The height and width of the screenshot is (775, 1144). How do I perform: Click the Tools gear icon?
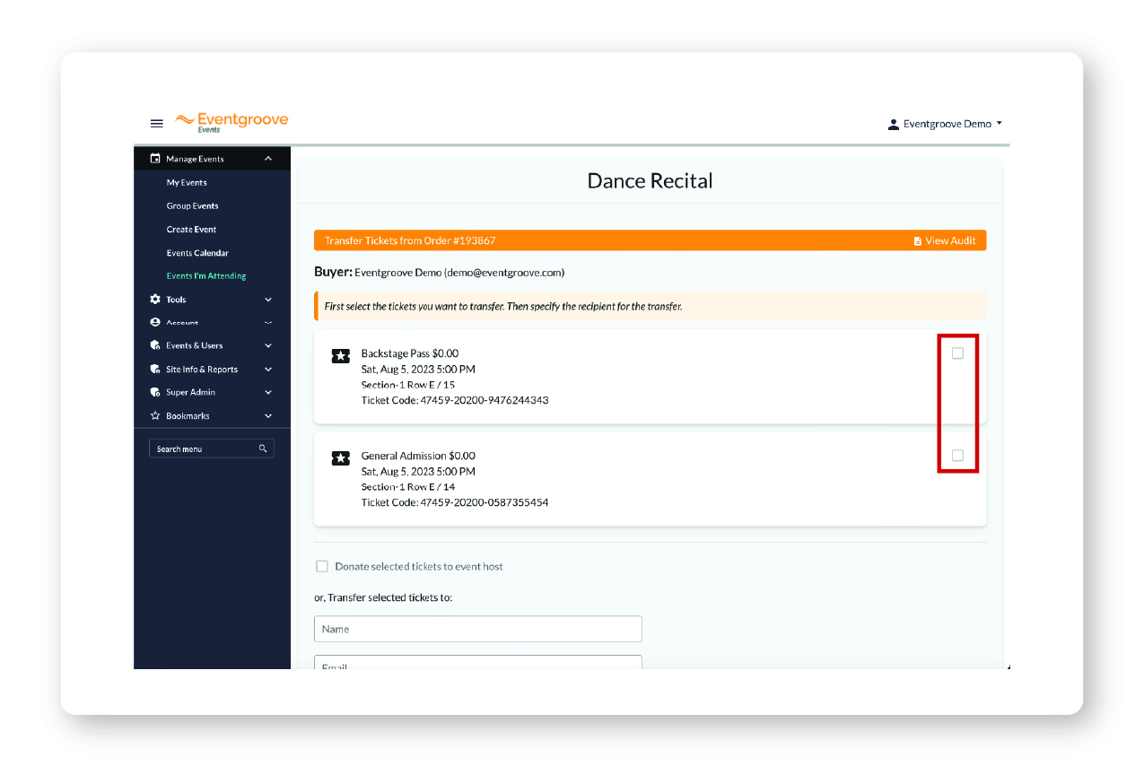tap(155, 300)
